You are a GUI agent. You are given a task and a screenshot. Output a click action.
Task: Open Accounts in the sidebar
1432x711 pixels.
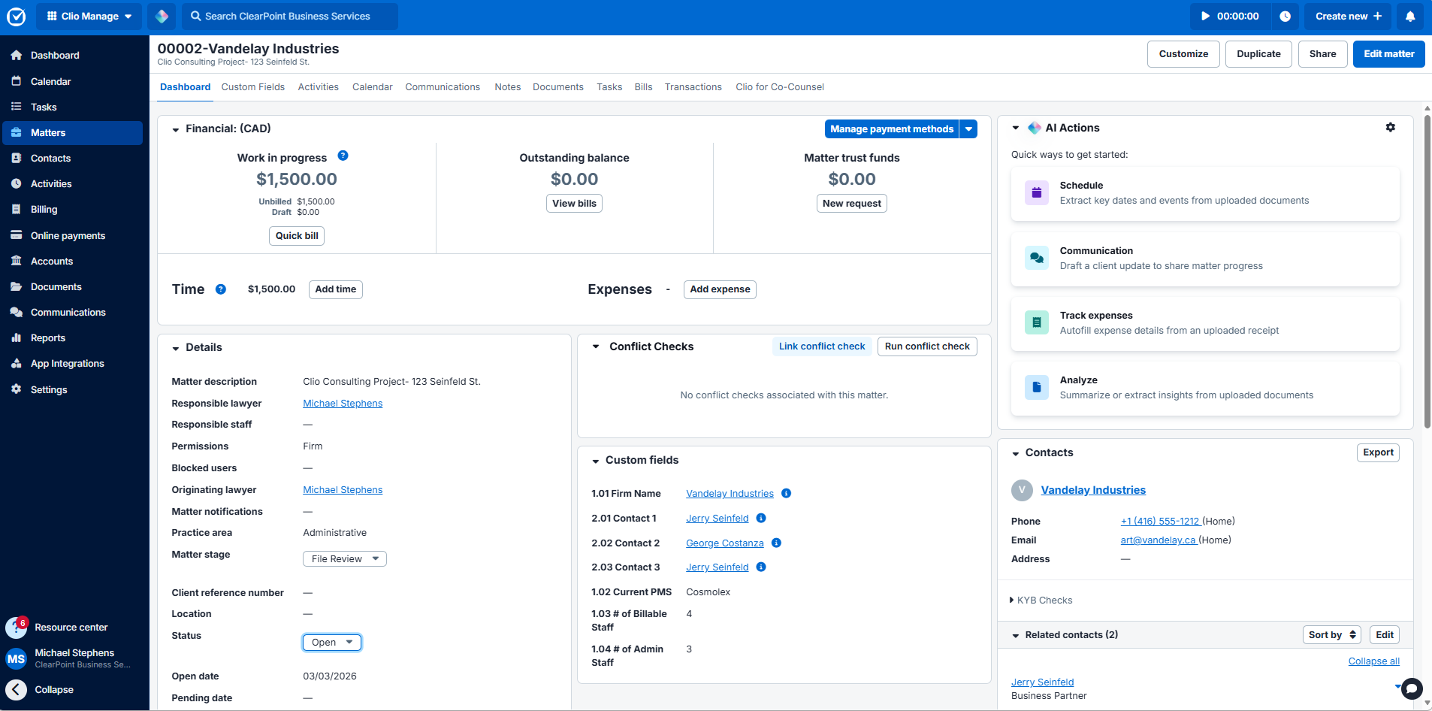point(72,261)
